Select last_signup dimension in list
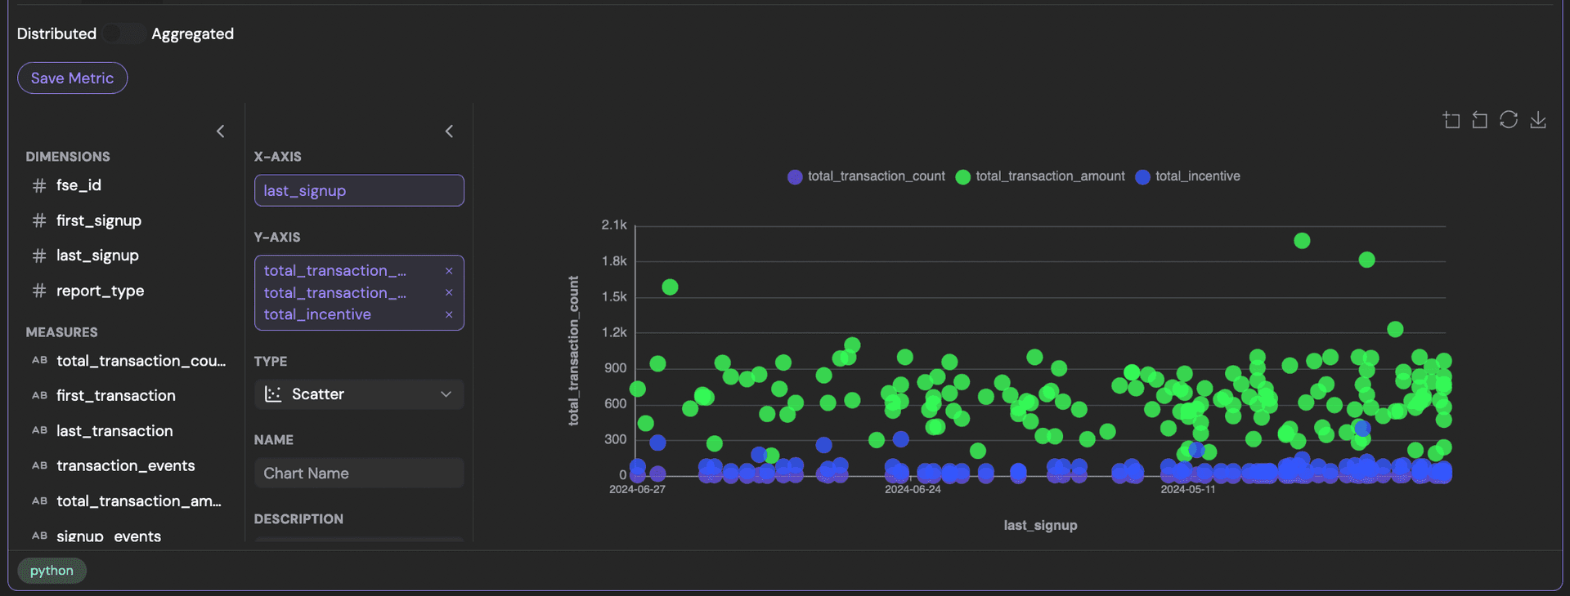The width and height of the screenshot is (1570, 596). pyautogui.click(x=97, y=256)
